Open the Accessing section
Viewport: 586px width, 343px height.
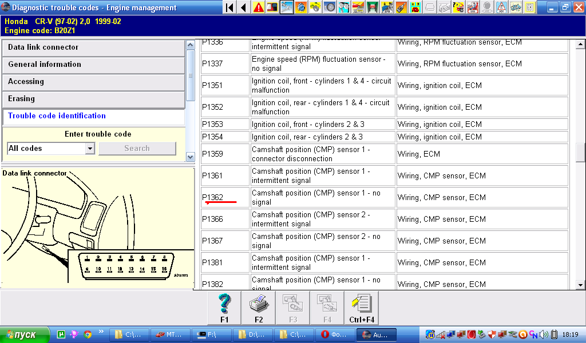pos(93,82)
